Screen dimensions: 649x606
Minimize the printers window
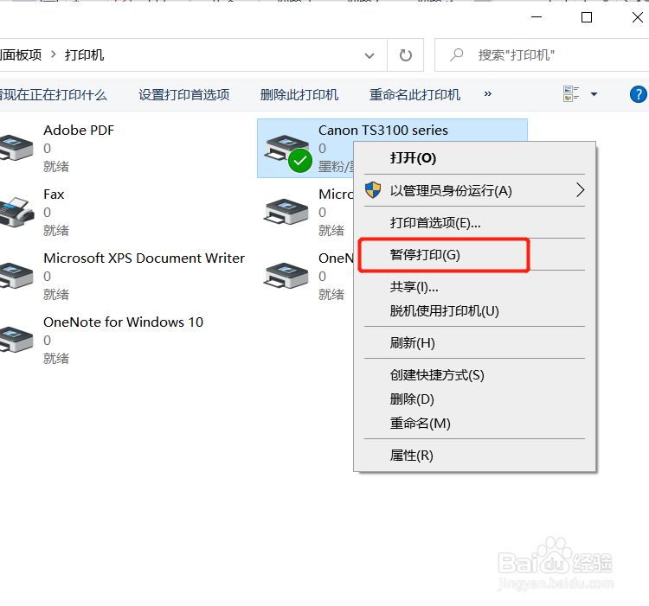tap(537, 17)
